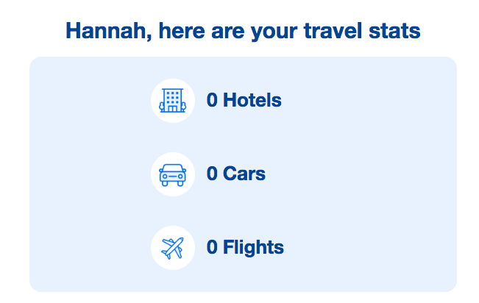Click the word your in the heading
479x303 pixels.
pos(274,32)
